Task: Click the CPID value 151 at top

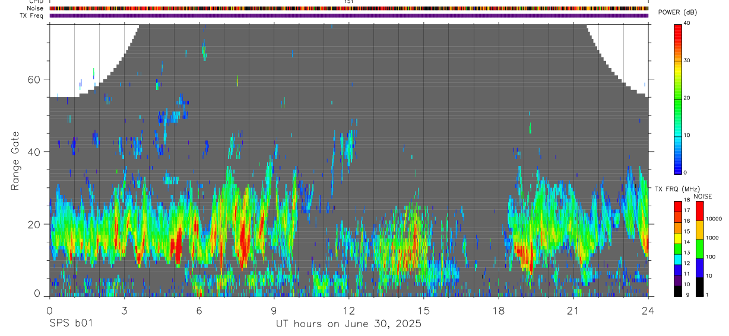Action: (348, 2)
